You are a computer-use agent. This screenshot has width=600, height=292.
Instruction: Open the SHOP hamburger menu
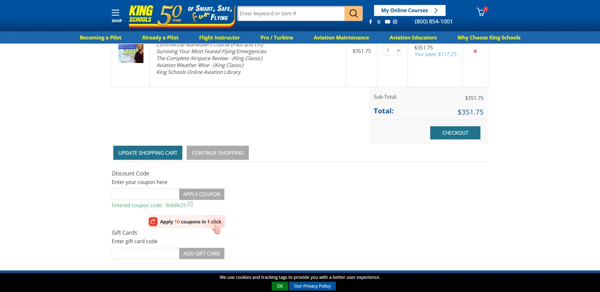116,16
